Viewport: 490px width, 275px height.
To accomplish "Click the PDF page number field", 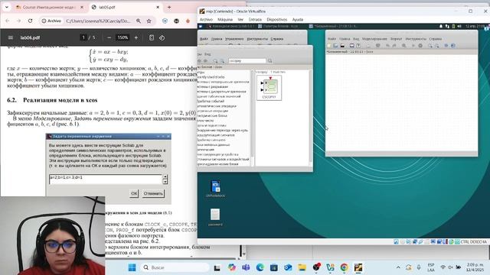I will coord(83,37).
